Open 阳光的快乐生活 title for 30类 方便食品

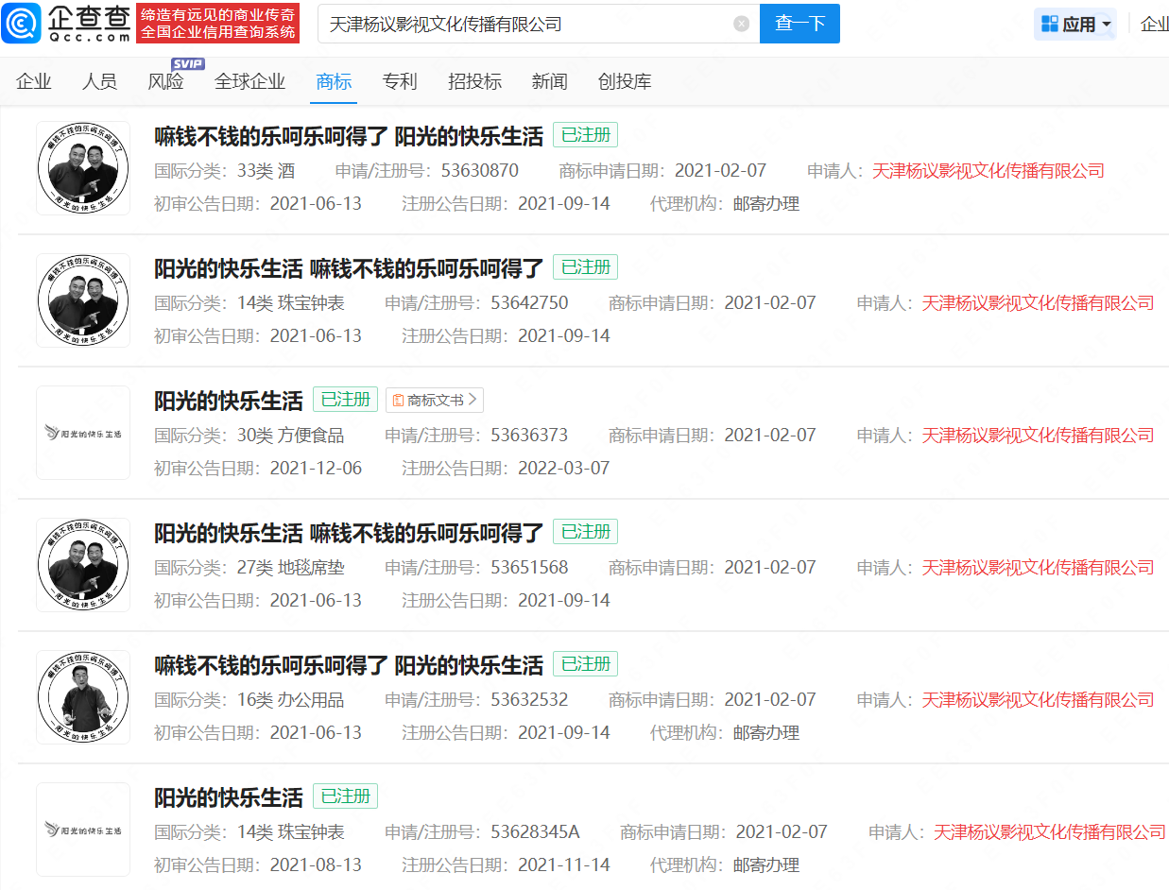pyautogui.click(x=229, y=401)
